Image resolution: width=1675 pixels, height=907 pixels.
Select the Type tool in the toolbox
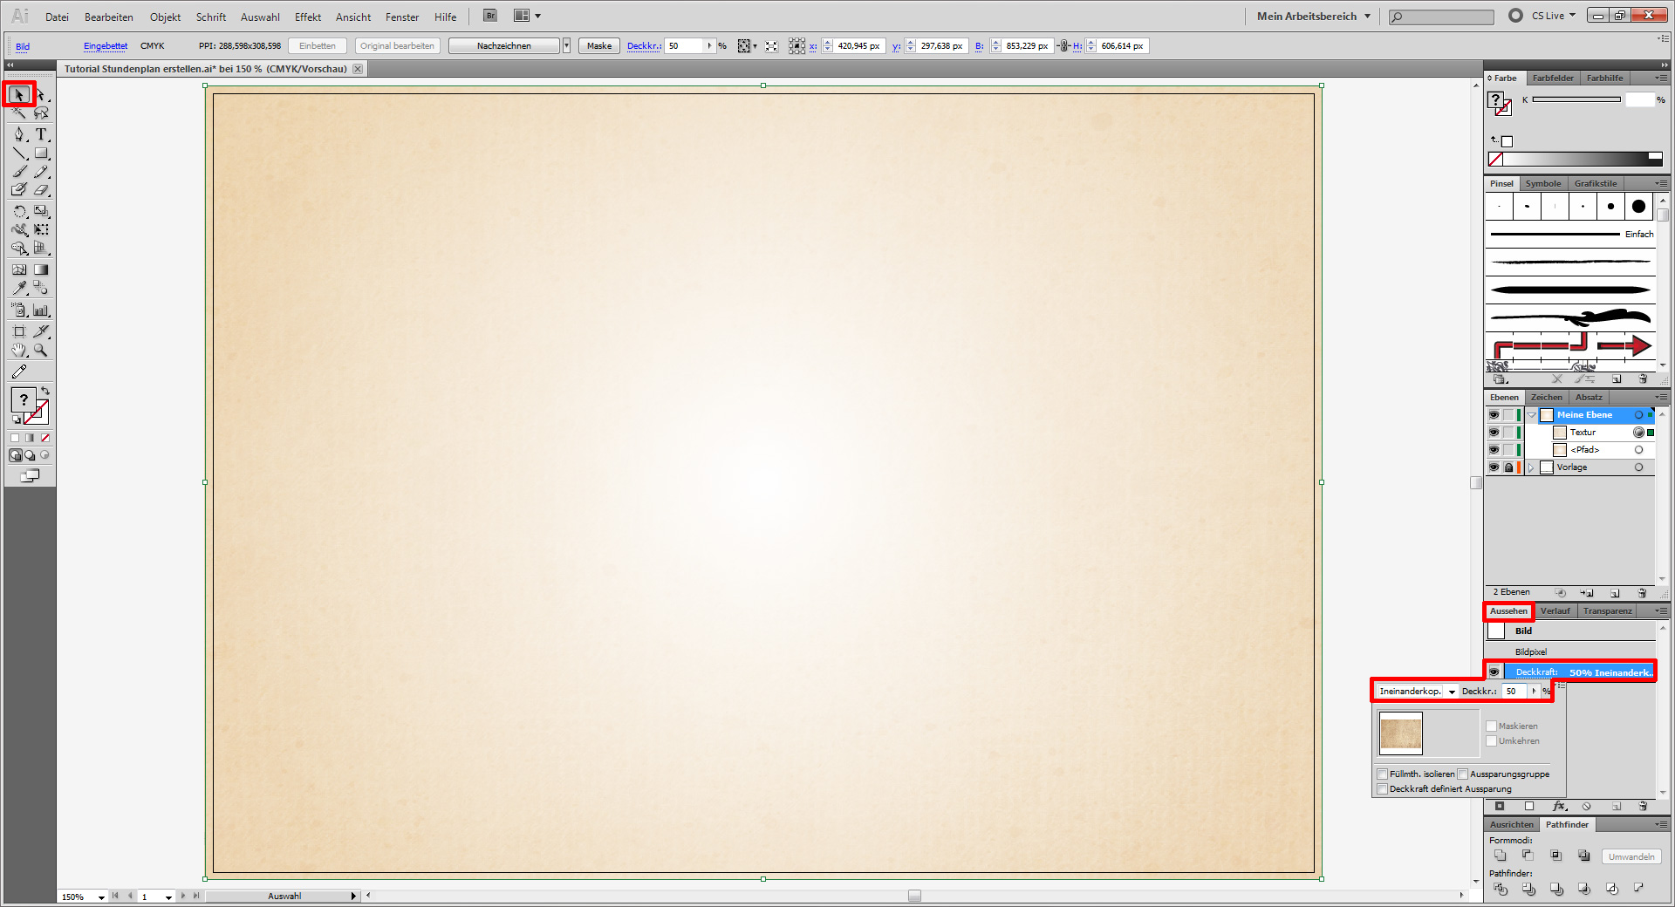point(41,134)
